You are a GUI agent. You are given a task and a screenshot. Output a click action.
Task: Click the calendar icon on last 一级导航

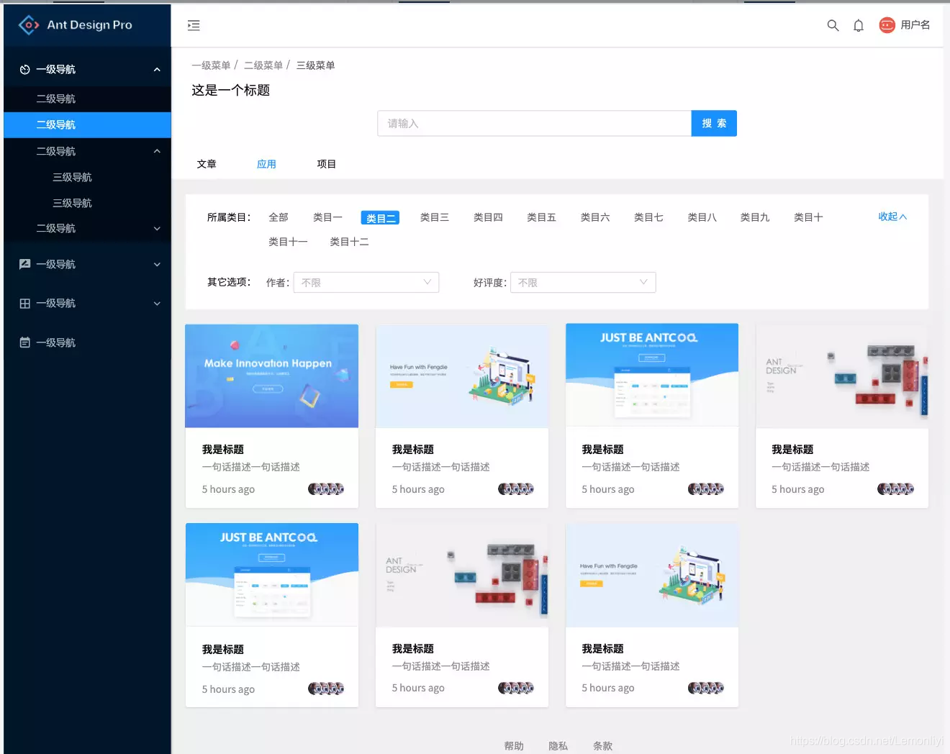24,342
